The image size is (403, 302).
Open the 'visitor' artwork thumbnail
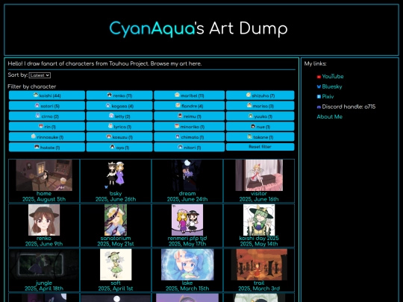click(259, 175)
